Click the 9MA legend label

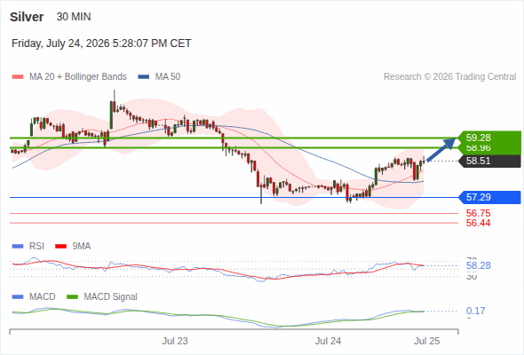click(x=82, y=246)
